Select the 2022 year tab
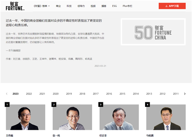This screenshot has width=192, height=139. (x=29, y=94)
